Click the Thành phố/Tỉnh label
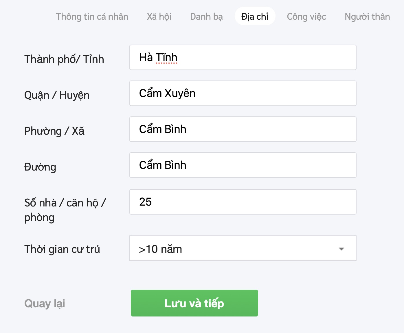The image size is (404, 333). point(64,59)
